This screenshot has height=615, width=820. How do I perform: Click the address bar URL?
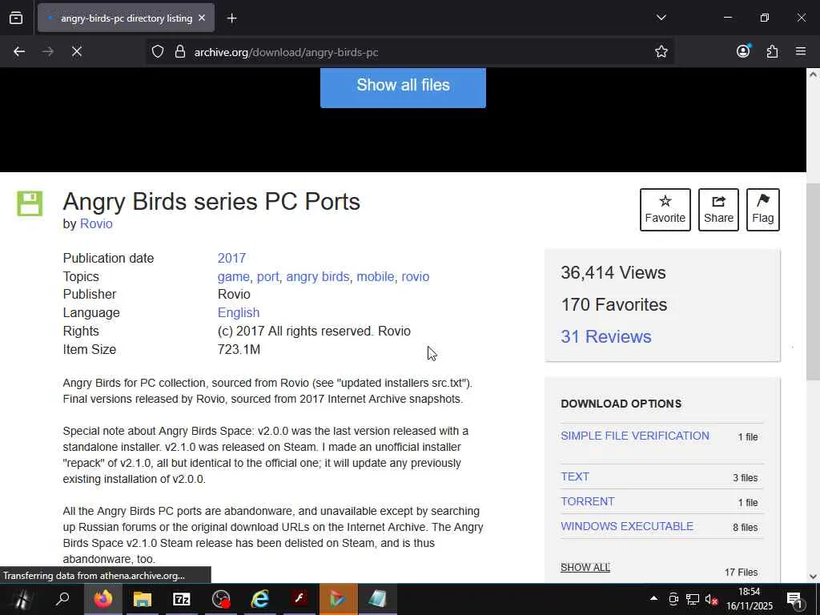(286, 52)
